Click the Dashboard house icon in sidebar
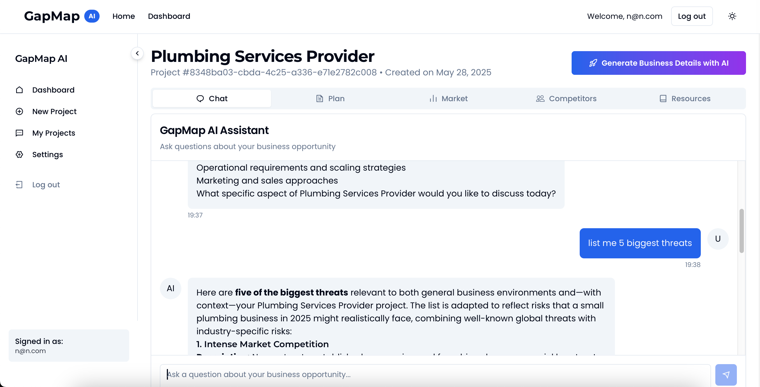 [19, 90]
